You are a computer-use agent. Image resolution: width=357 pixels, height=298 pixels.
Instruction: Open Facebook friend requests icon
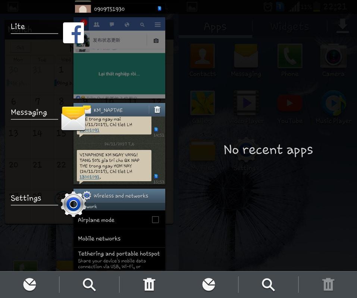pyautogui.click(x=97, y=25)
